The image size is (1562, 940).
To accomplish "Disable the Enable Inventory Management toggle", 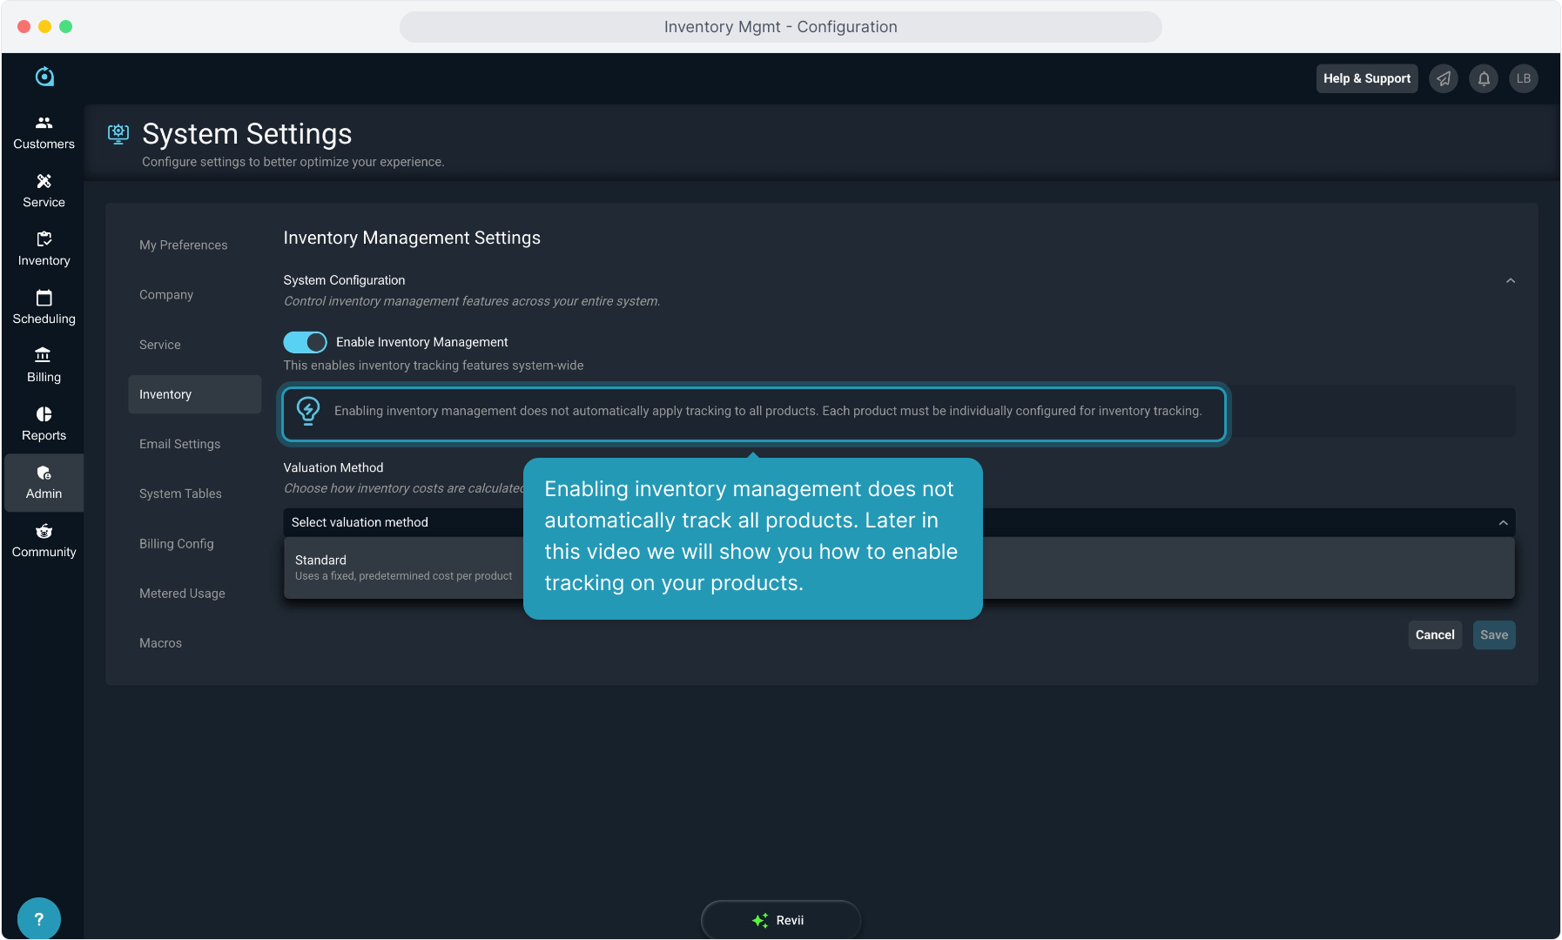I will click(x=305, y=342).
